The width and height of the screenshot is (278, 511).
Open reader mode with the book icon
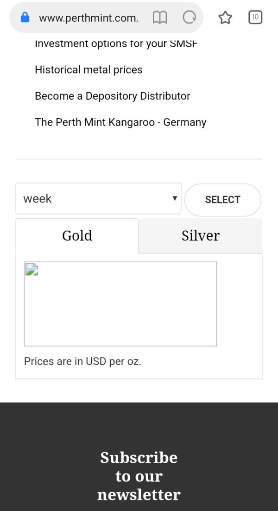160,18
